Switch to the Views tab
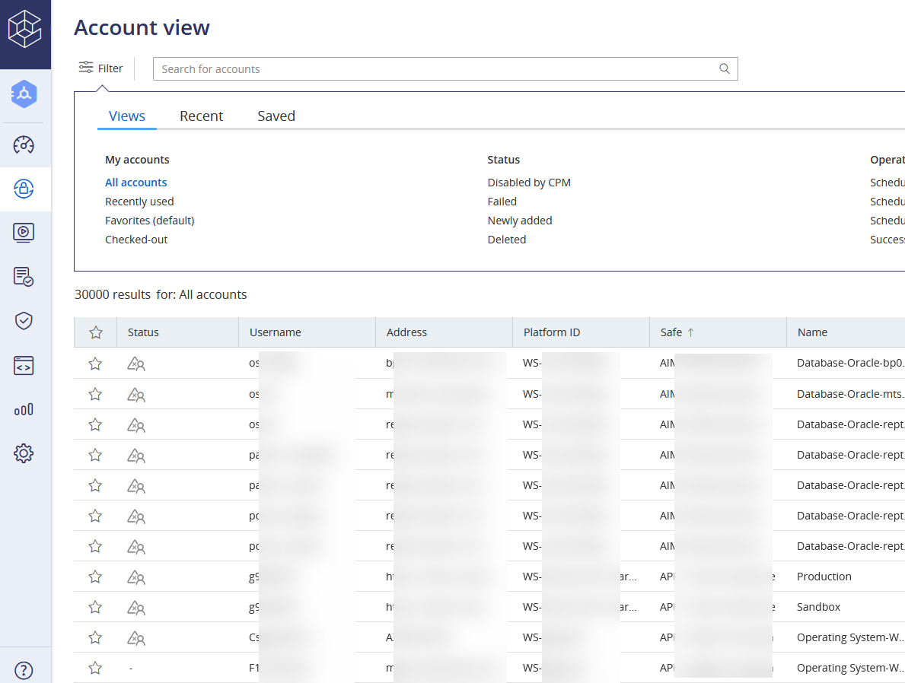 click(127, 116)
